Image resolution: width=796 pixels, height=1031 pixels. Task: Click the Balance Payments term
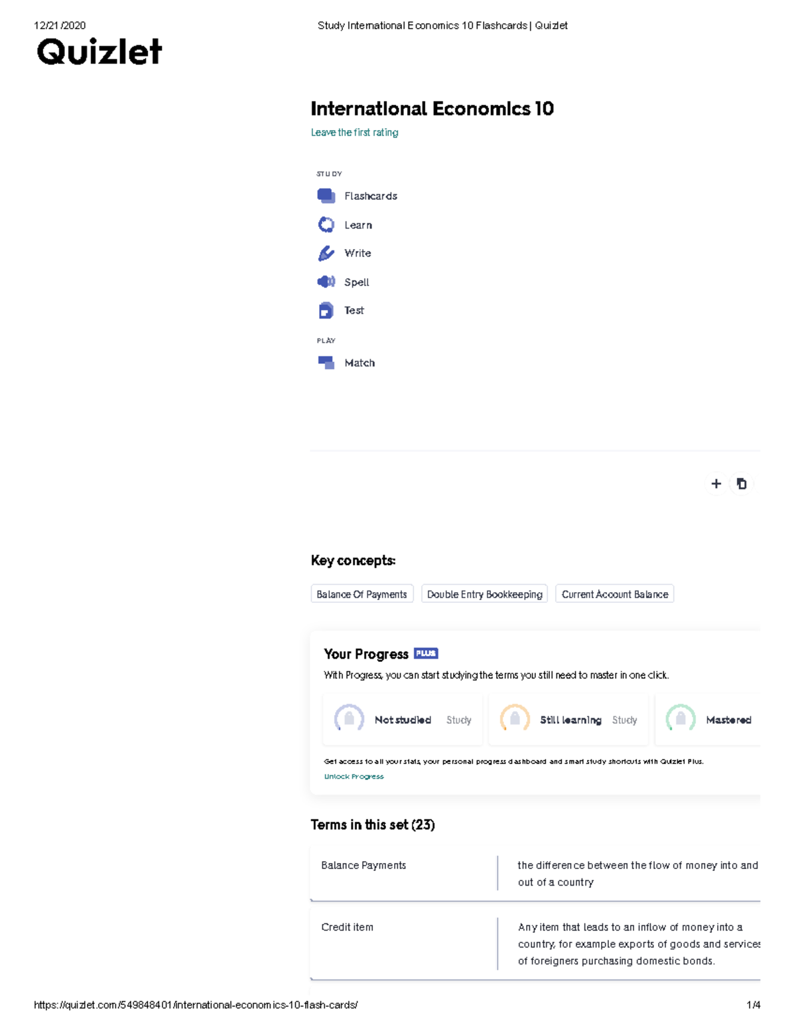(x=364, y=865)
